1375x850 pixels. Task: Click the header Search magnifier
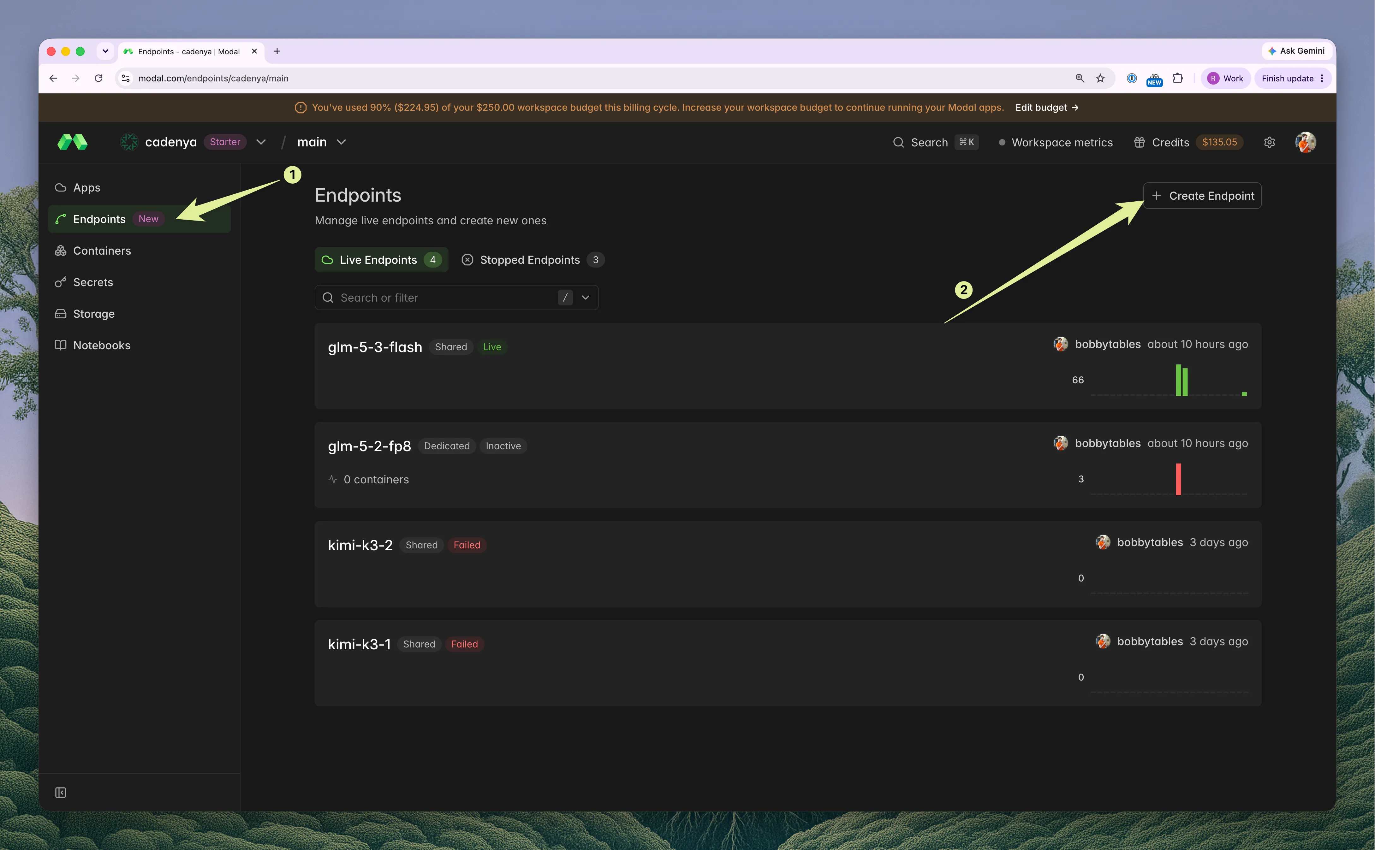899,142
